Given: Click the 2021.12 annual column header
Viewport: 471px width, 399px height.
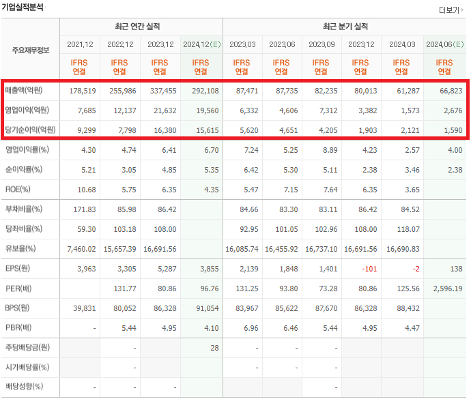Looking at the screenshot, I should (80, 44).
